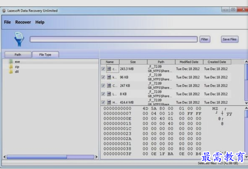Click the file name starting with H
The image size is (248, 169).
click(x=114, y=102)
